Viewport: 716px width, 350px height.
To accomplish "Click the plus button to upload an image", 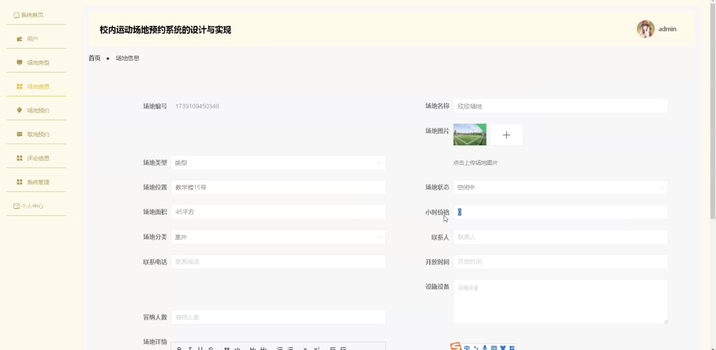I will [506, 135].
